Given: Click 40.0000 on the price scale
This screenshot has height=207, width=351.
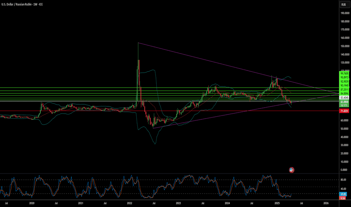Looking at the screenshot, I should point(345,137).
